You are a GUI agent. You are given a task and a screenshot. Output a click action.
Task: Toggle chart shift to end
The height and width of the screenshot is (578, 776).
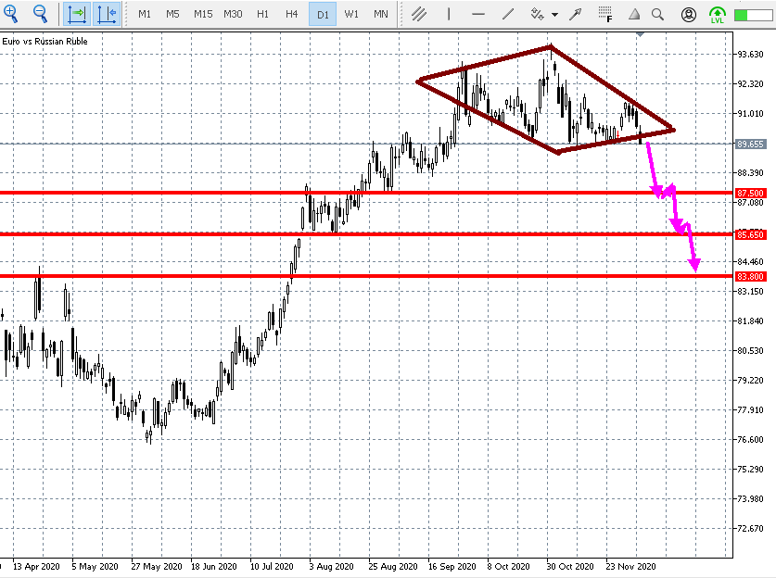(x=77, y=14)
